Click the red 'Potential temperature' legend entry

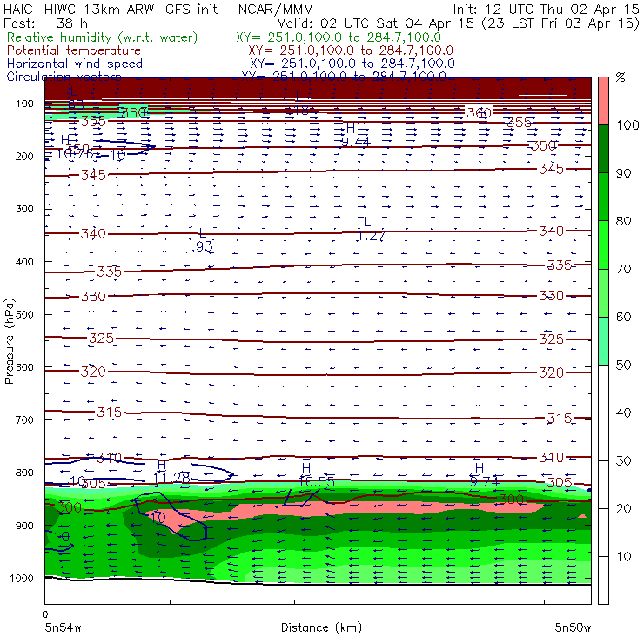[x=74, y=50]
